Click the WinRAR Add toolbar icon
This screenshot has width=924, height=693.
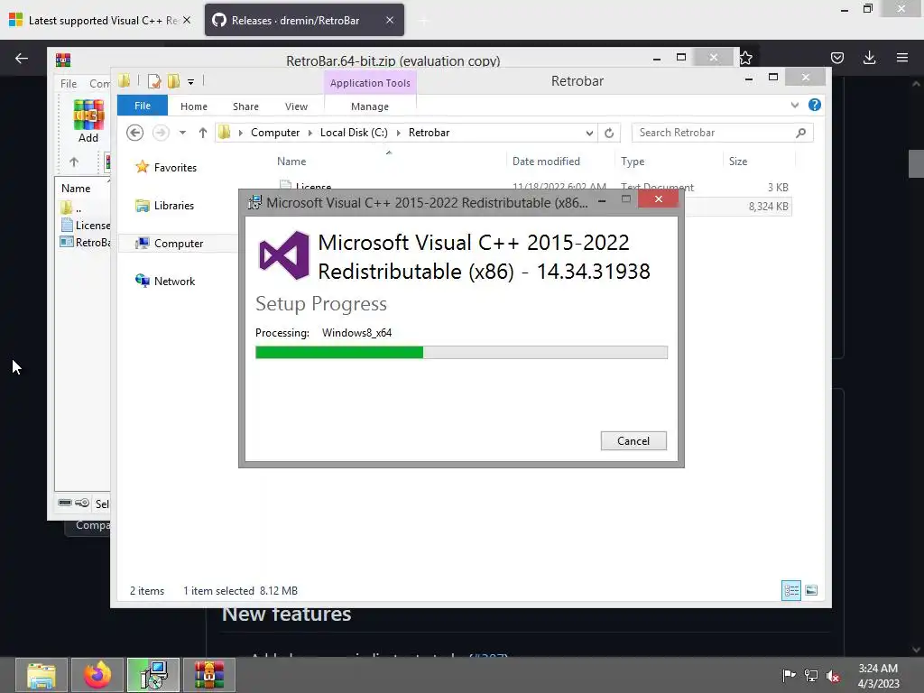click(88, 121)
